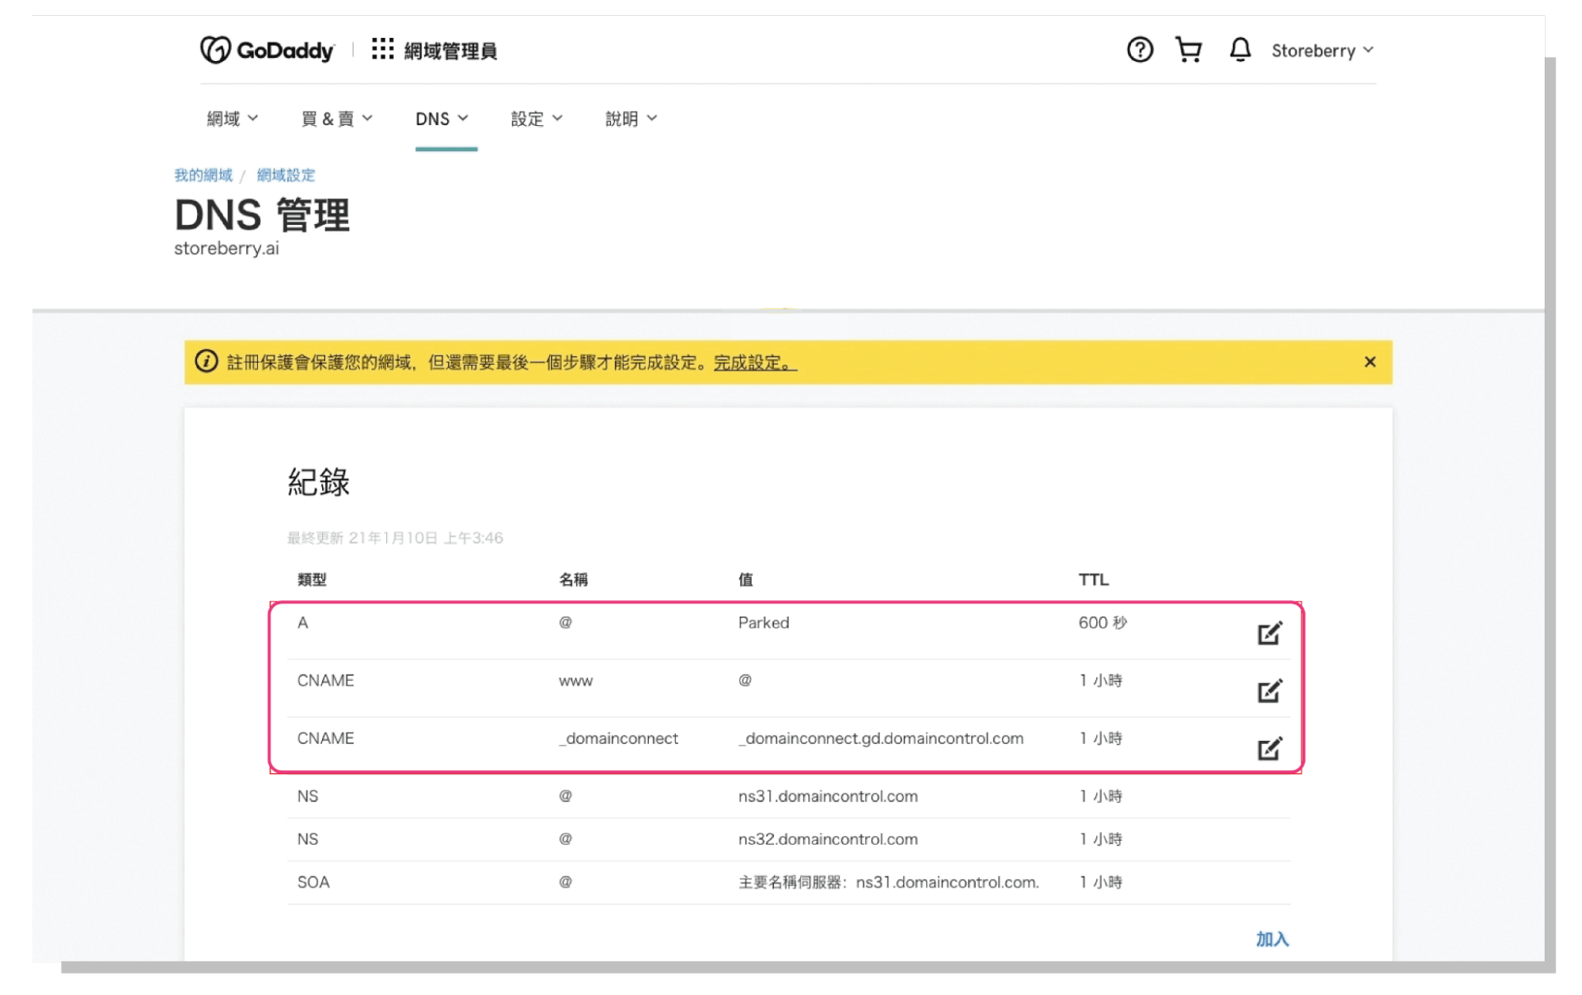
Task: Select the DNS 管理 page heading
Action: tap(262, 215)
